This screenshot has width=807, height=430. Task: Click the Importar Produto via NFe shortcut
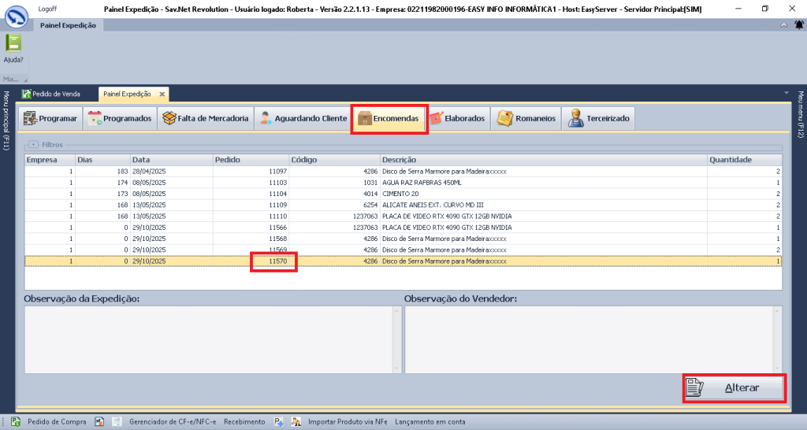[347, 421]
